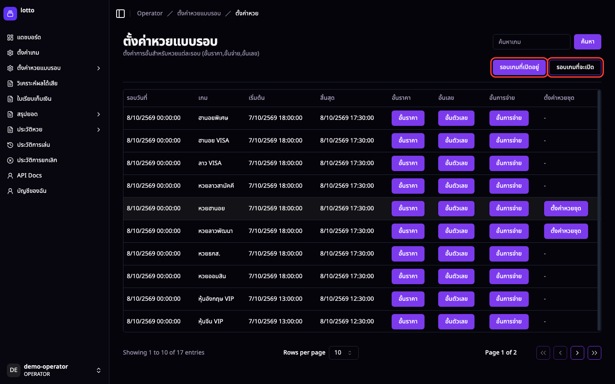This screenshot has width=615, height=384.
Task: Click ตั้งค่าหวยชุด for หวยฮานอย row
Action: point(566,209)
